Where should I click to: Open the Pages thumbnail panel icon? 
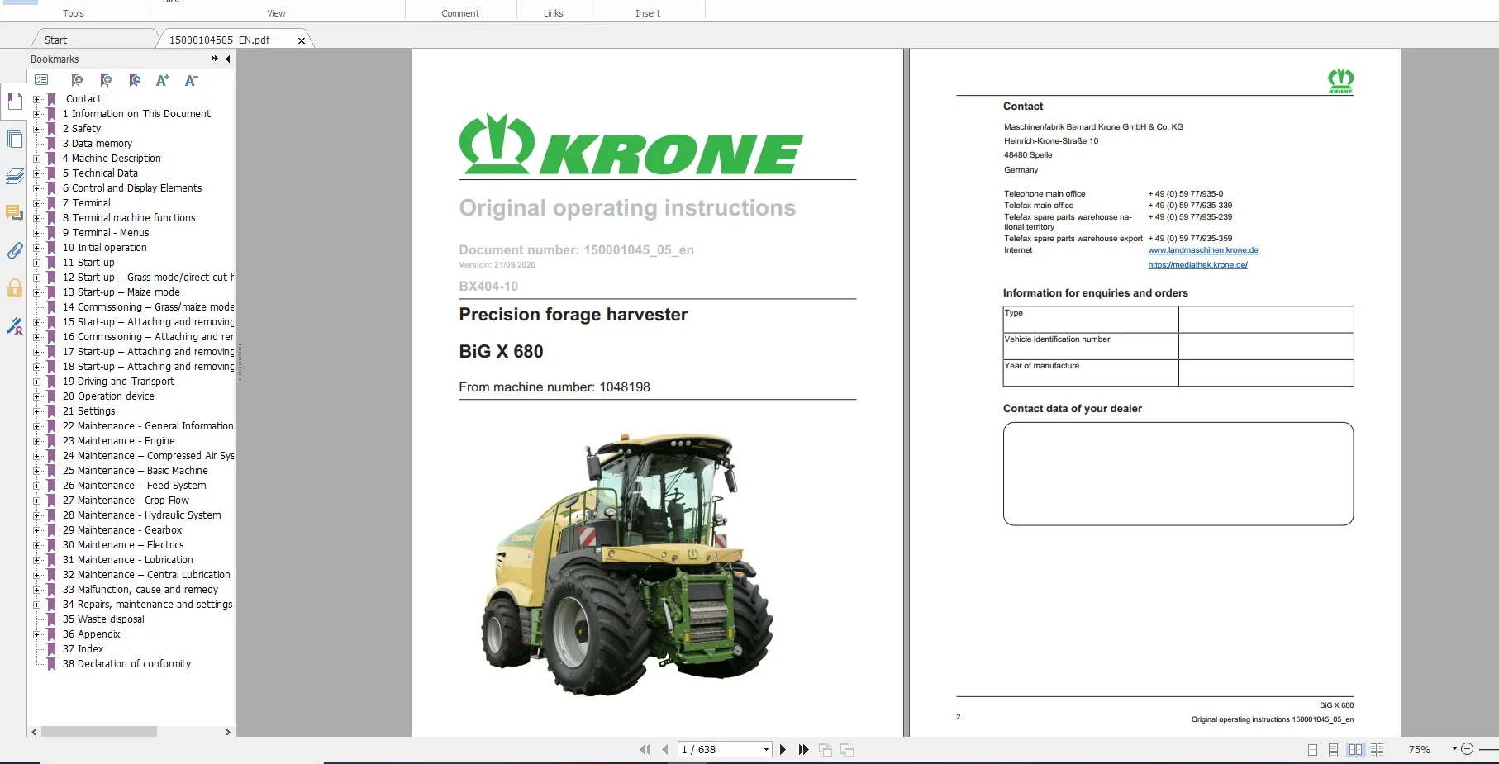[x=14, y=140]
